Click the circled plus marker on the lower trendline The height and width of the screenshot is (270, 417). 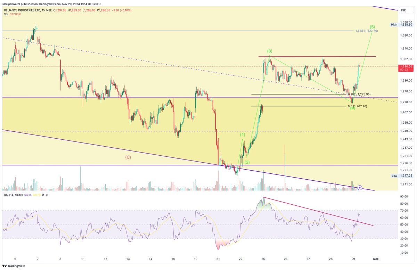coord(360,188)
